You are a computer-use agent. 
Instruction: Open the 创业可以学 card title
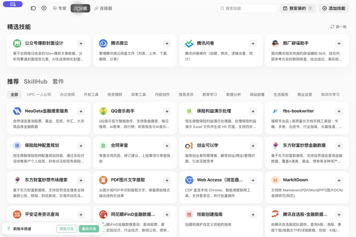pos(208,145)
